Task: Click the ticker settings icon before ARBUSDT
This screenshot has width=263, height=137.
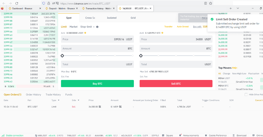Action: coord(36,135)
